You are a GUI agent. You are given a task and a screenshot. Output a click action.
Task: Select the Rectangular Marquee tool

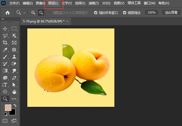(x=14, y=29)
